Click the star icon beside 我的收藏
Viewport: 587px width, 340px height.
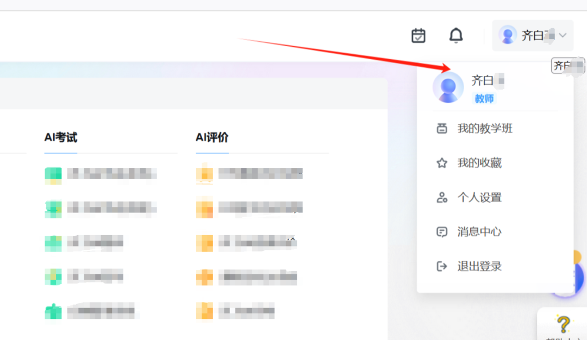tap(442, 163)
